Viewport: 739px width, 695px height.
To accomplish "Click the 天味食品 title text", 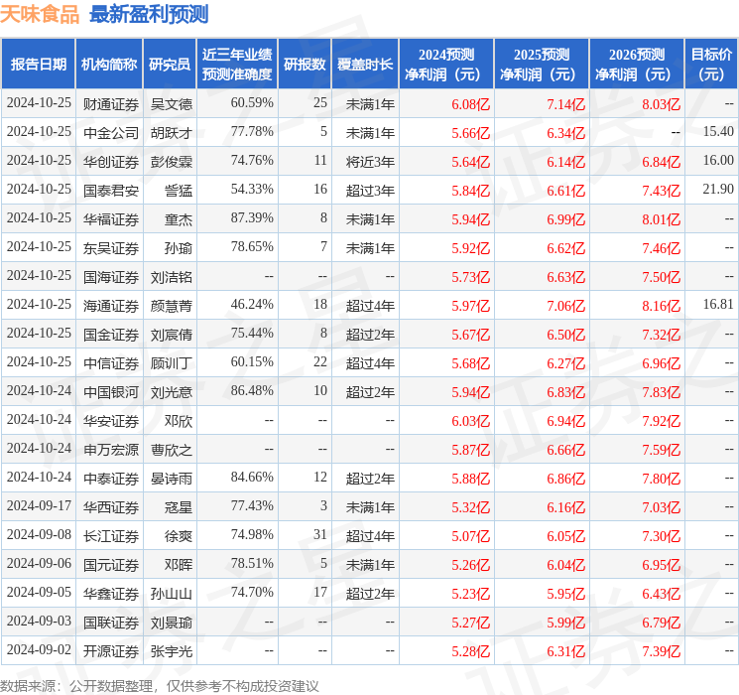I will pyautogui.click(x=40, y=14).
